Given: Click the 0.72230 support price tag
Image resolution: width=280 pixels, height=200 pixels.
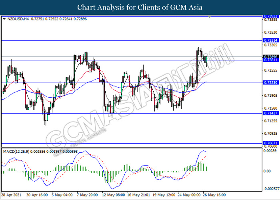Looking at the screenshot, I should [271, 83].
